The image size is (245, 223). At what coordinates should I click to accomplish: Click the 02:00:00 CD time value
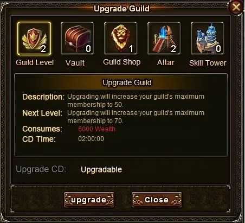(91, 139)
